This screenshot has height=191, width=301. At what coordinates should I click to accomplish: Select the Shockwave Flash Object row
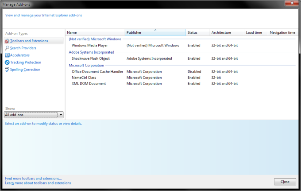[x=90, y=58]
